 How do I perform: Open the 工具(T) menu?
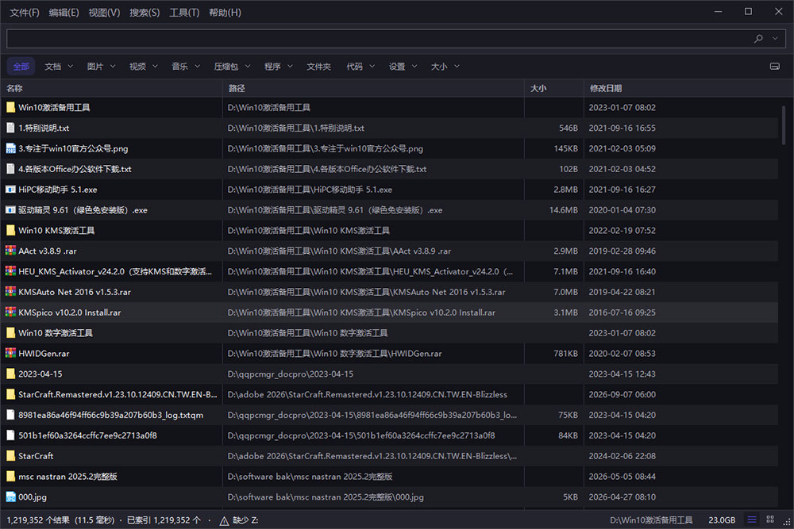tap(184, 12)
